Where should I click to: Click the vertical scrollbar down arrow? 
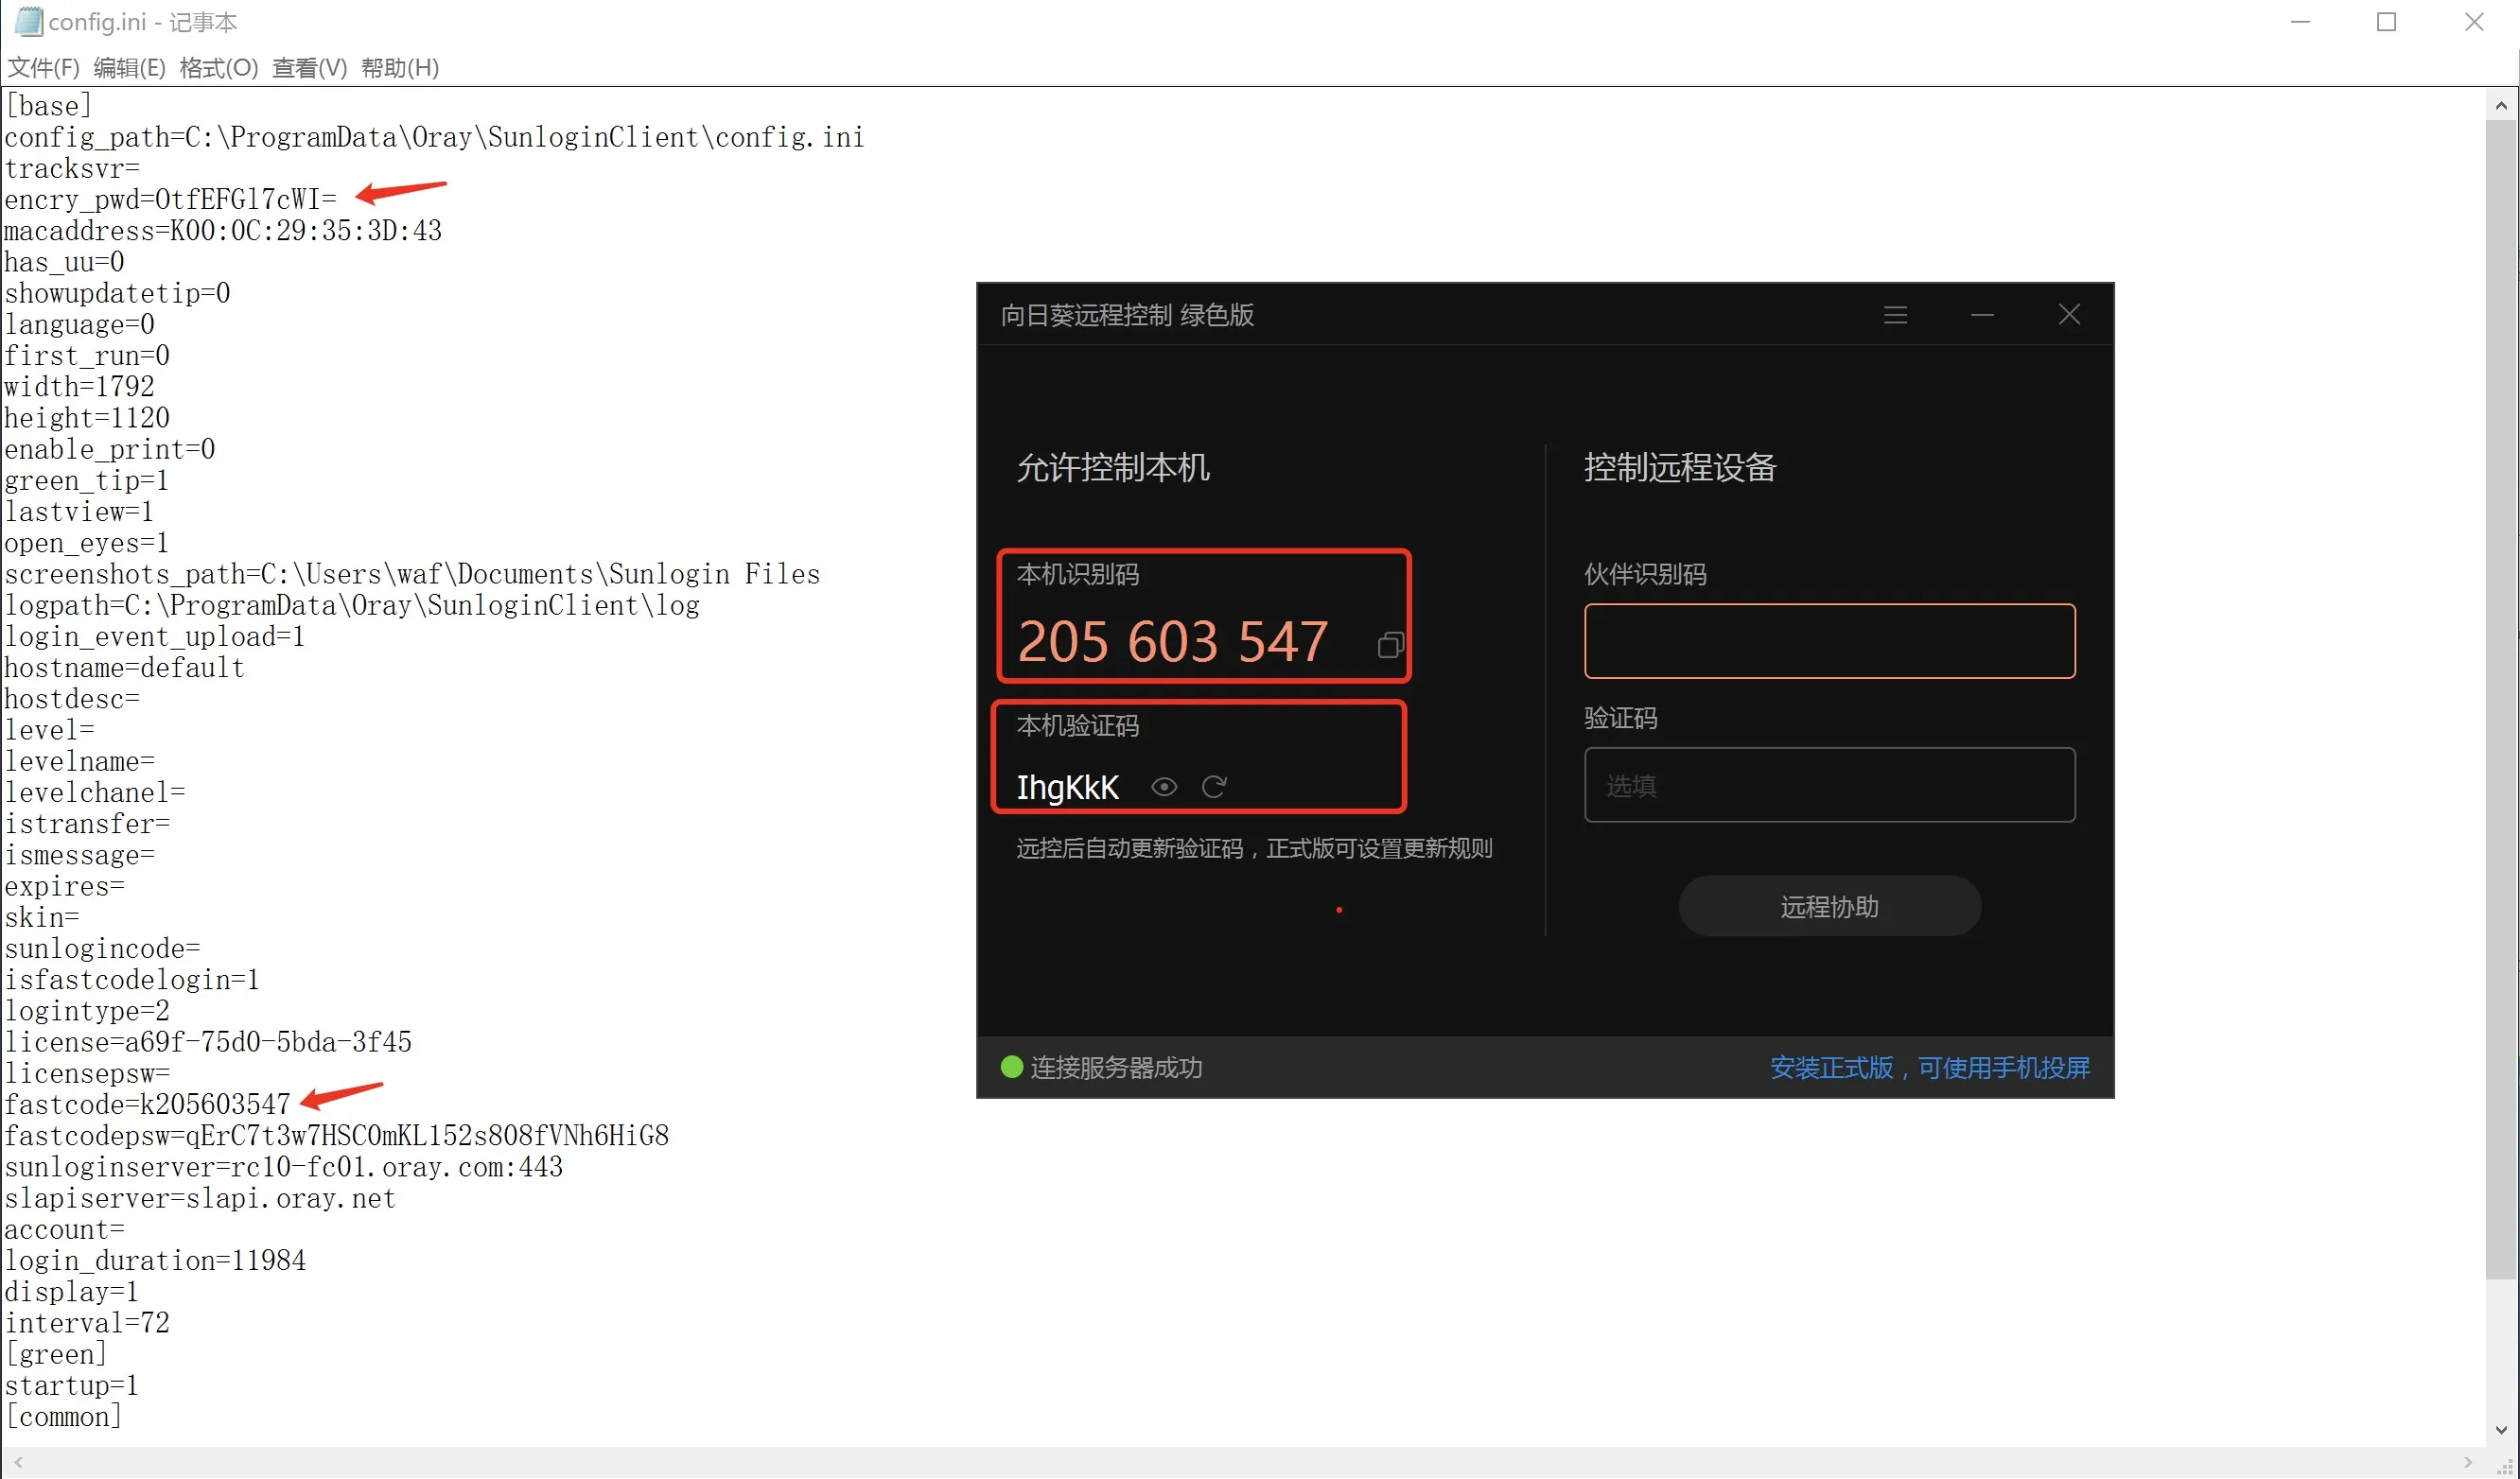pos(2500,1429)
